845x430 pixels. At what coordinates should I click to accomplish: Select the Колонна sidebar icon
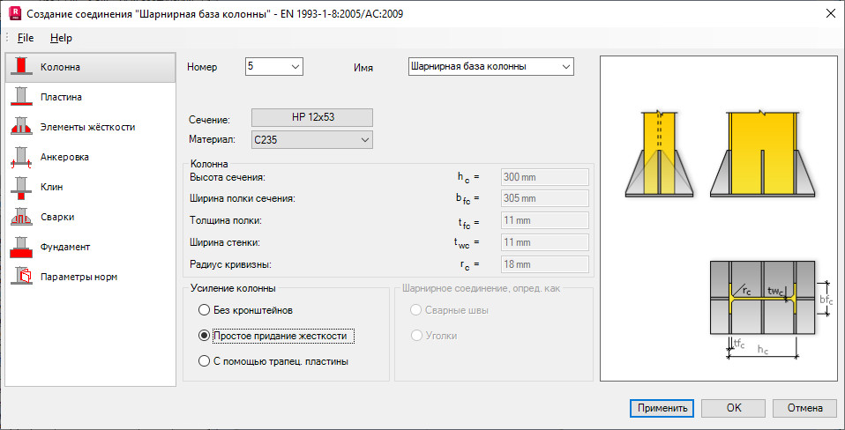(x=21, y=67)
